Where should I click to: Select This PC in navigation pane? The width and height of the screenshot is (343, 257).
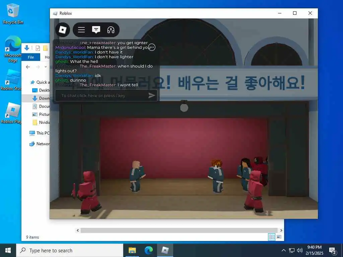[40, 133]
